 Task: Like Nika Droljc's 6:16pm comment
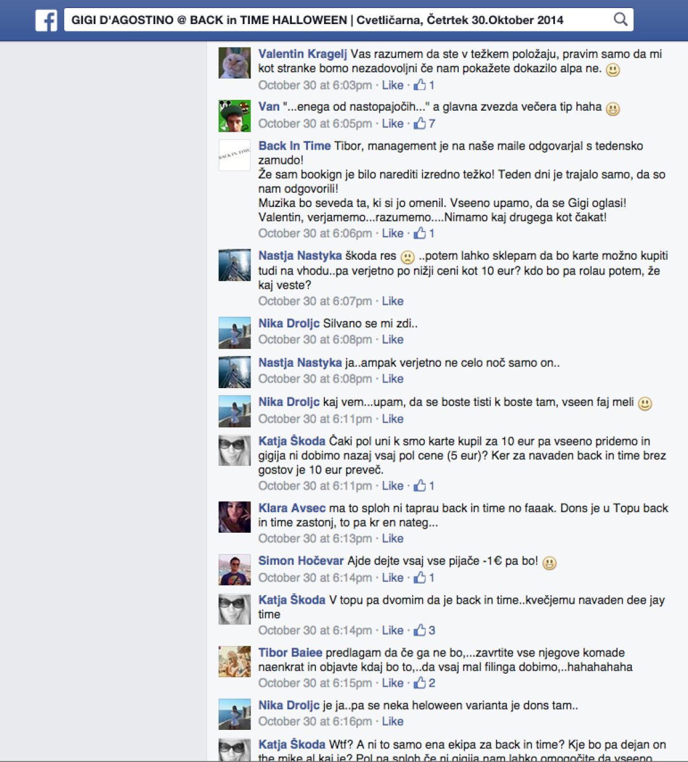[393, 721]
